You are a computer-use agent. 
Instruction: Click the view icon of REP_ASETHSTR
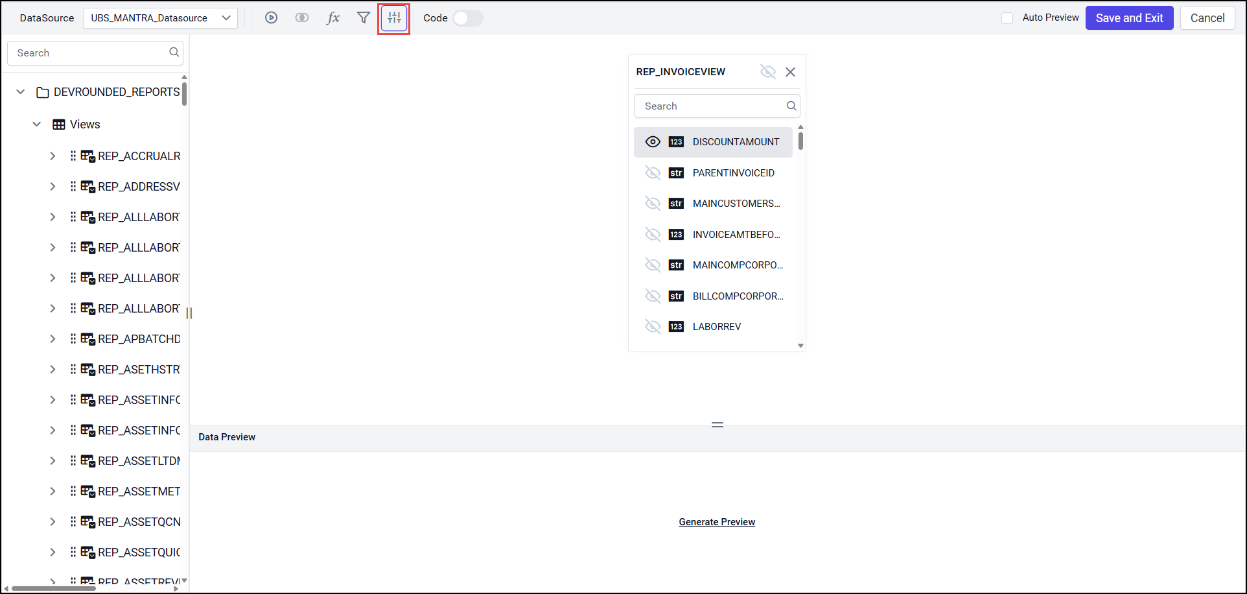tap(87, 370)
